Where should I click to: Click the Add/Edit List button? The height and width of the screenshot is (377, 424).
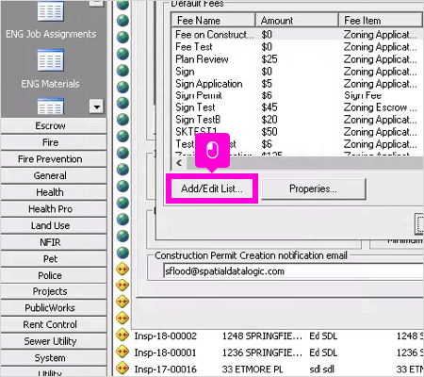click(212, 188)
